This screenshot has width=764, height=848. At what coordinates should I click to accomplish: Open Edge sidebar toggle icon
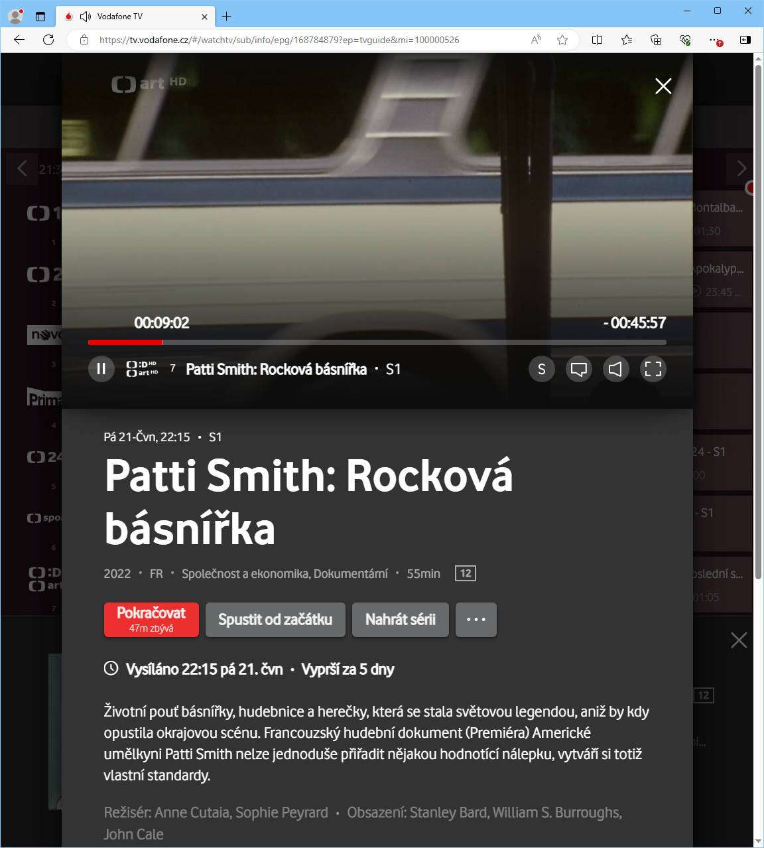[745, 40]
